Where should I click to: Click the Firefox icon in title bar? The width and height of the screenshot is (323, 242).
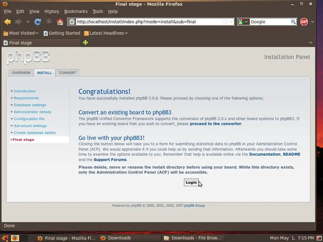[x=5, y=4]
